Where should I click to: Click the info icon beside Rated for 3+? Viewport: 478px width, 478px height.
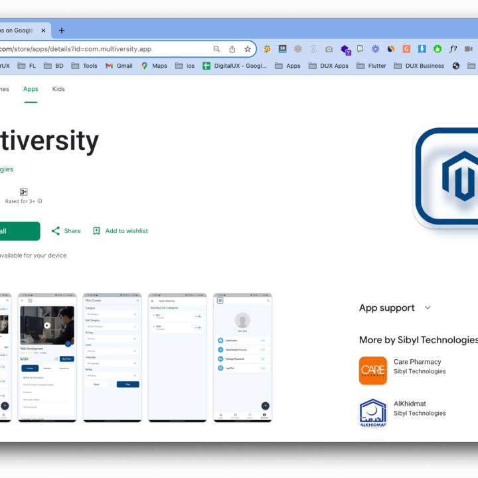40,201
